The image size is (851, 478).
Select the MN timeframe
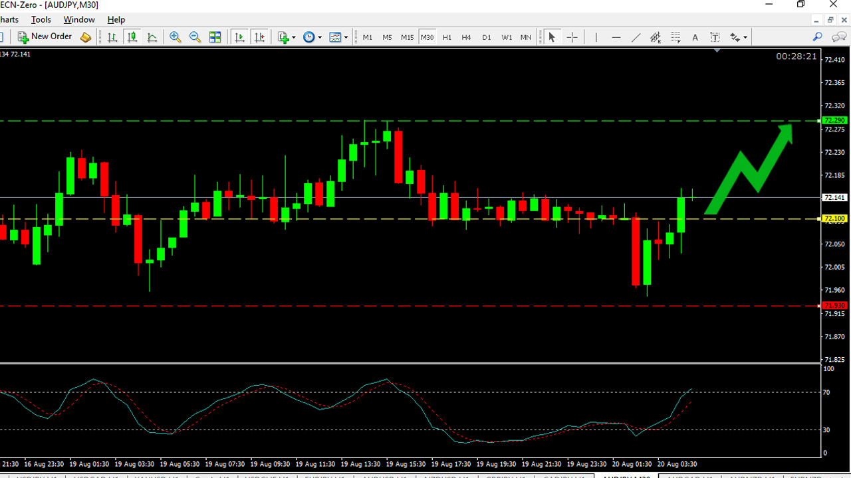pyautogui.click(x=526, y=37)
